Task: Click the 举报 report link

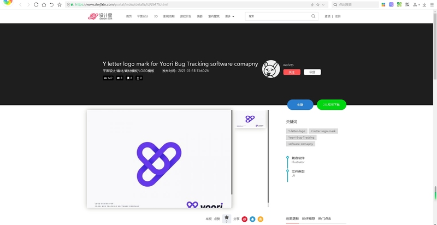Action: click(209, 219)
